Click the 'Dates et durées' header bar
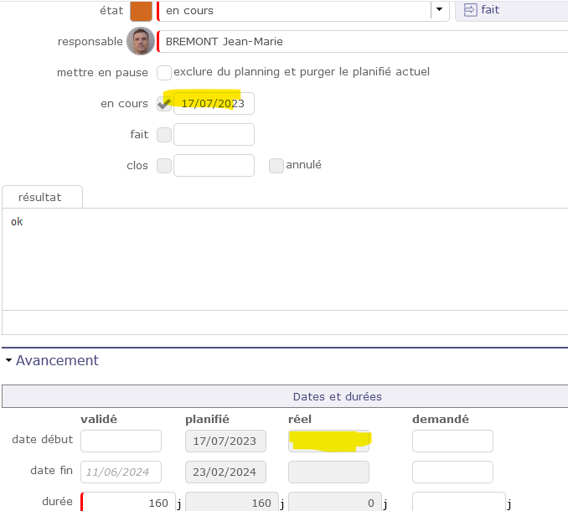This screenshot has width=568, height=511. (285, 396)
